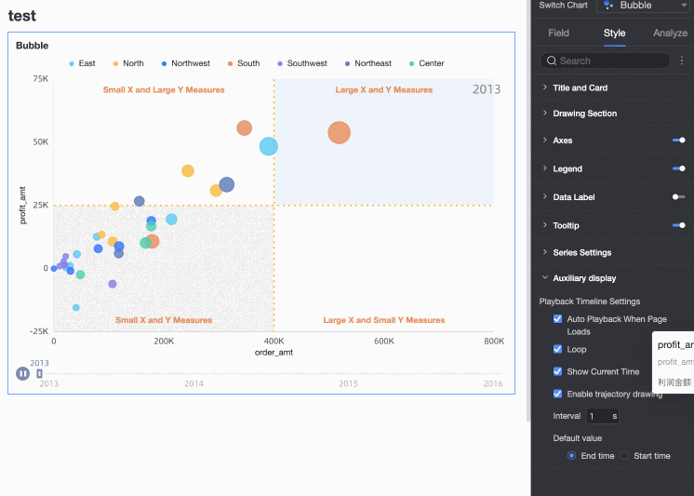This screenshot has height=496, width=694.
Task: Click the timeline slider handle at 2013
Action: point(39,374)
